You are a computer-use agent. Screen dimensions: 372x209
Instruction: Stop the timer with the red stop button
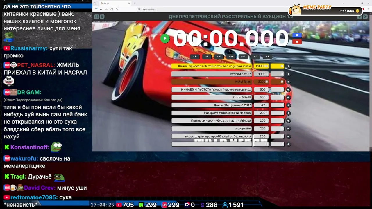297,42
